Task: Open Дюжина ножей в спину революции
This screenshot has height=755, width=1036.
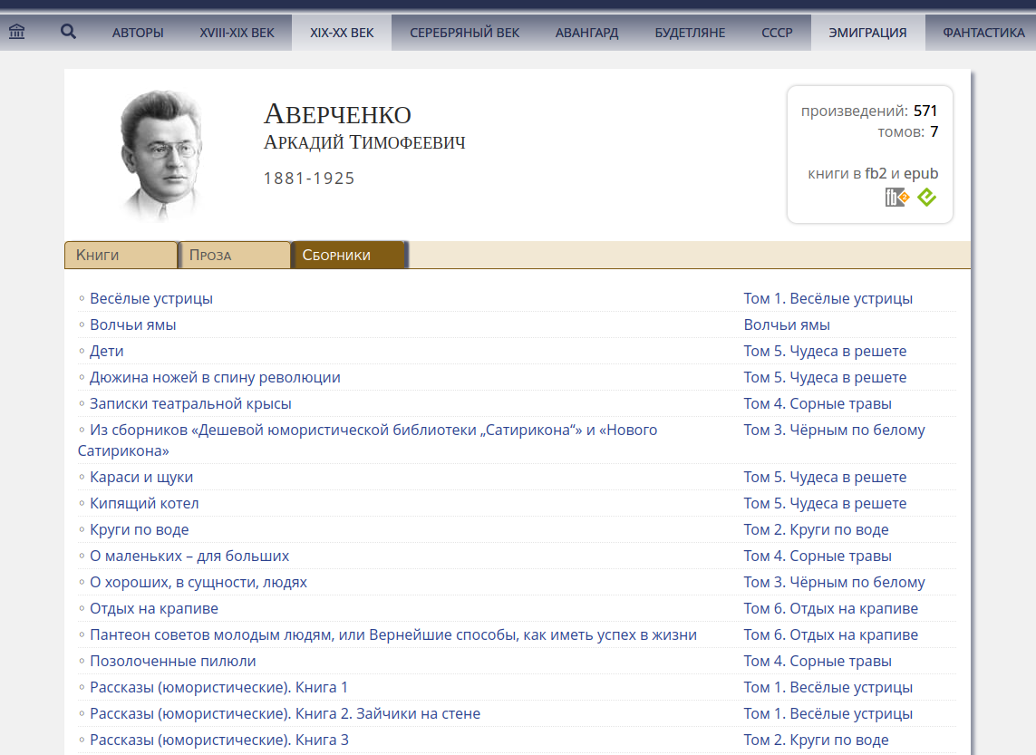Action: click(x=215, y=377)
